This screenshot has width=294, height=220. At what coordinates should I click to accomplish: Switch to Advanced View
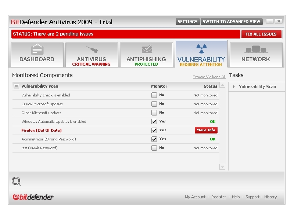232,22
